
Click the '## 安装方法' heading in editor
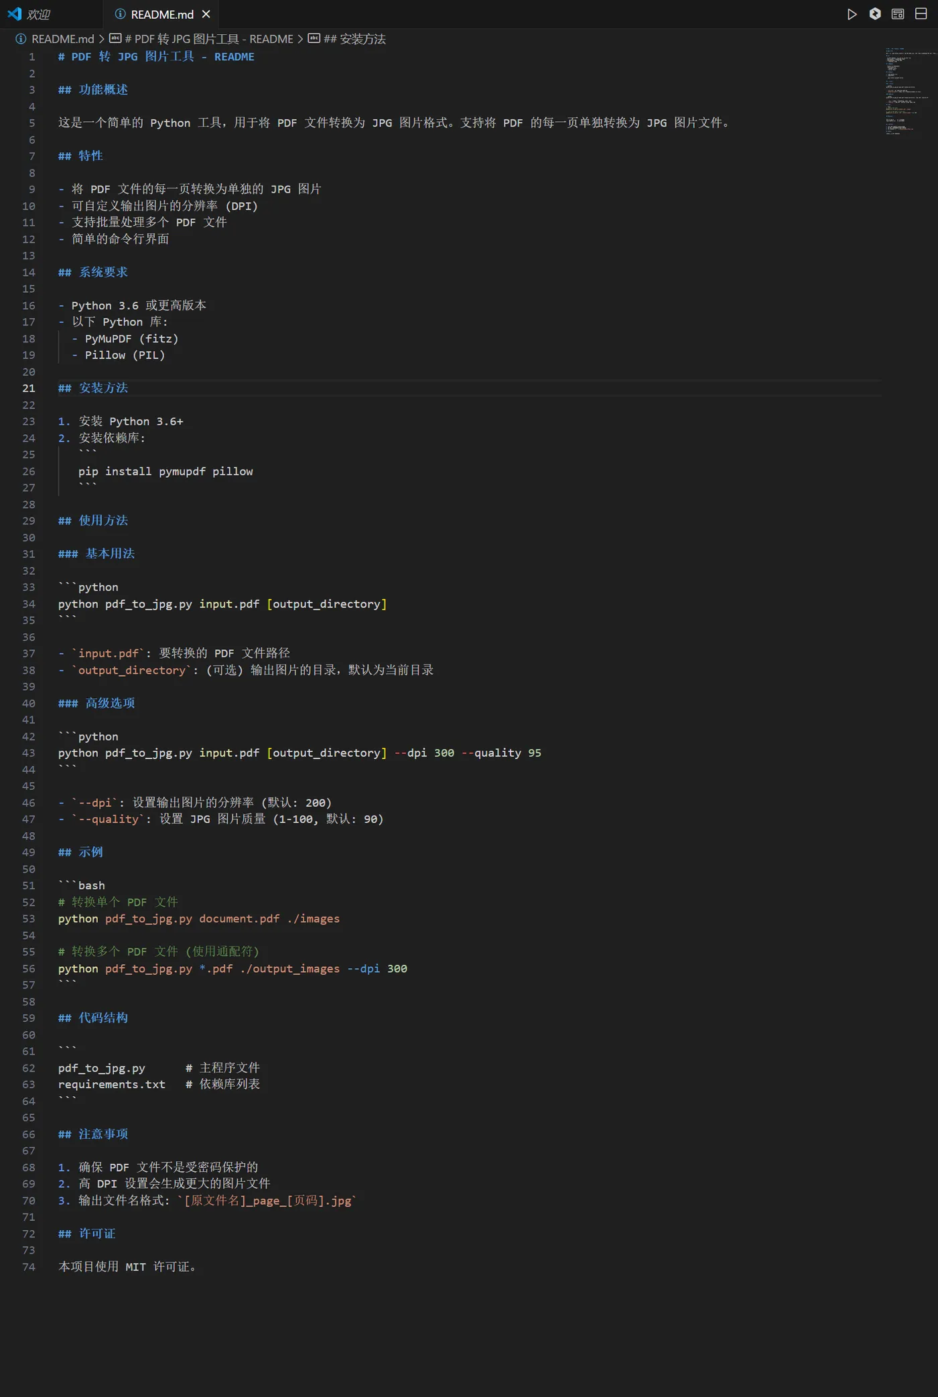[x=93, y=388]
